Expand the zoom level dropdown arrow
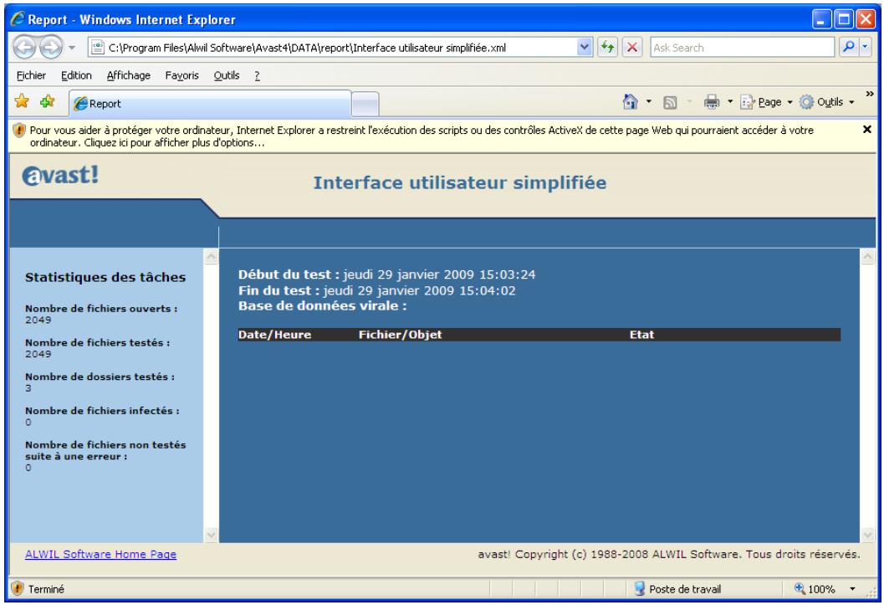The image size is (884, 605). 852,589
